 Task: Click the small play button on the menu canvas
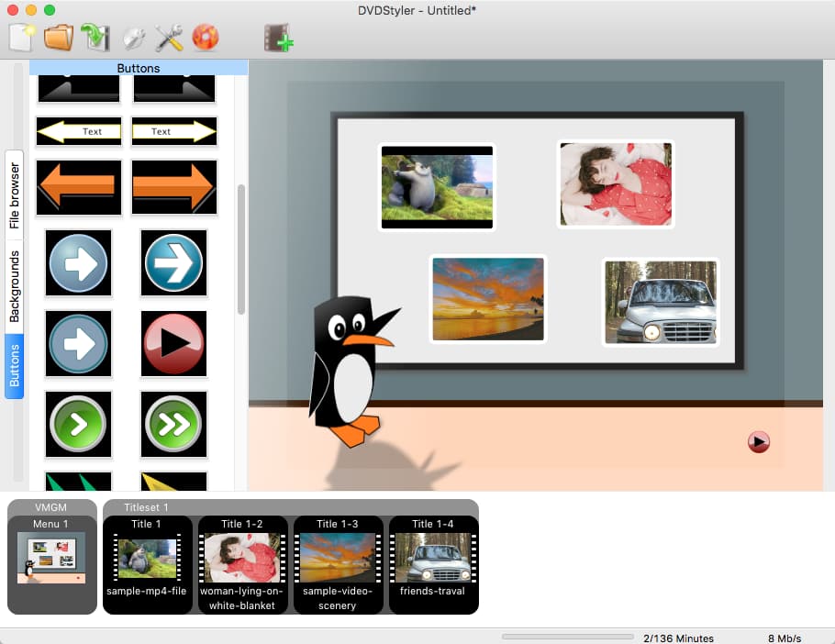(x=758, y=442)
